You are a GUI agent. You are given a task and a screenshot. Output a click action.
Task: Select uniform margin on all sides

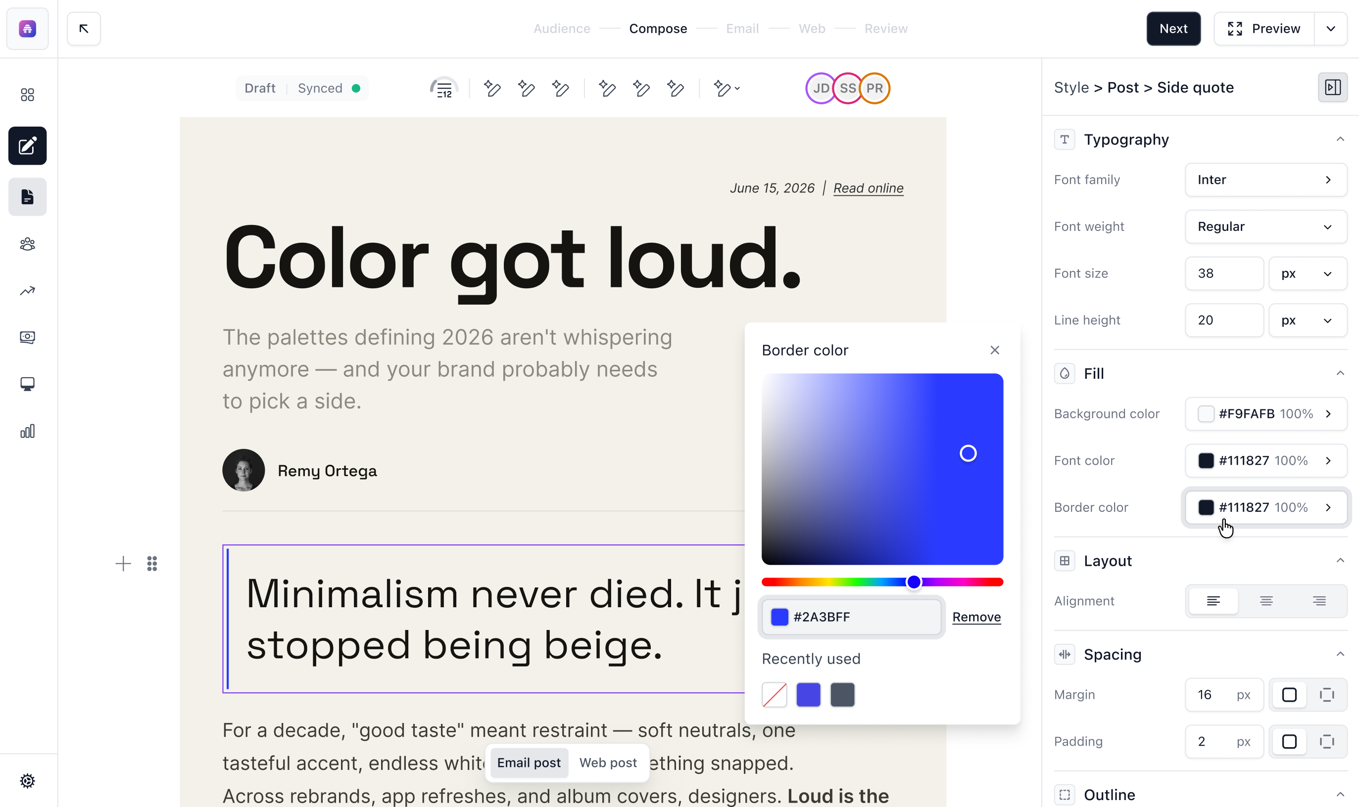pyautogui.click(x=1289, y=694)
